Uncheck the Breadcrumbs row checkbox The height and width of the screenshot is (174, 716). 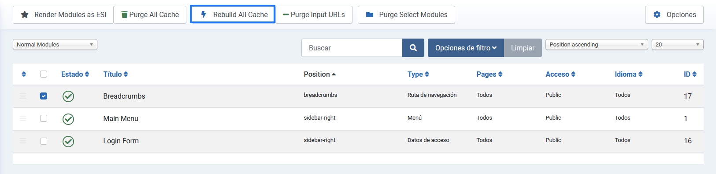pyautogui.click(x=44, y=96)
